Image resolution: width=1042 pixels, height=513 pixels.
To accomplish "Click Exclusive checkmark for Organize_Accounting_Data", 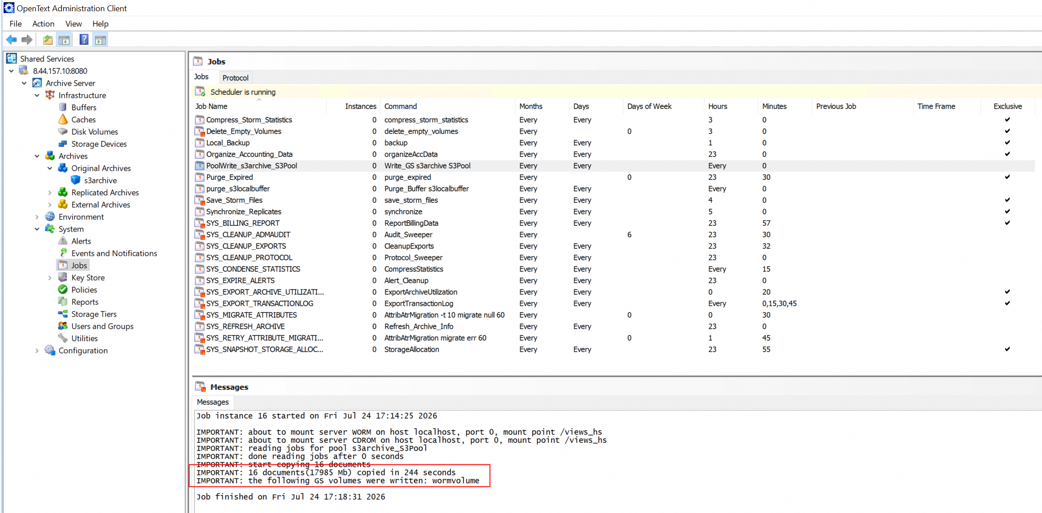I will coord(1007,154).
